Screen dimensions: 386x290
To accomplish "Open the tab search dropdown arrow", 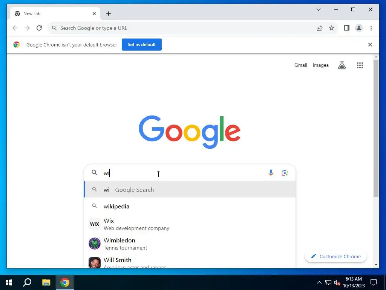I will (318, 9).
